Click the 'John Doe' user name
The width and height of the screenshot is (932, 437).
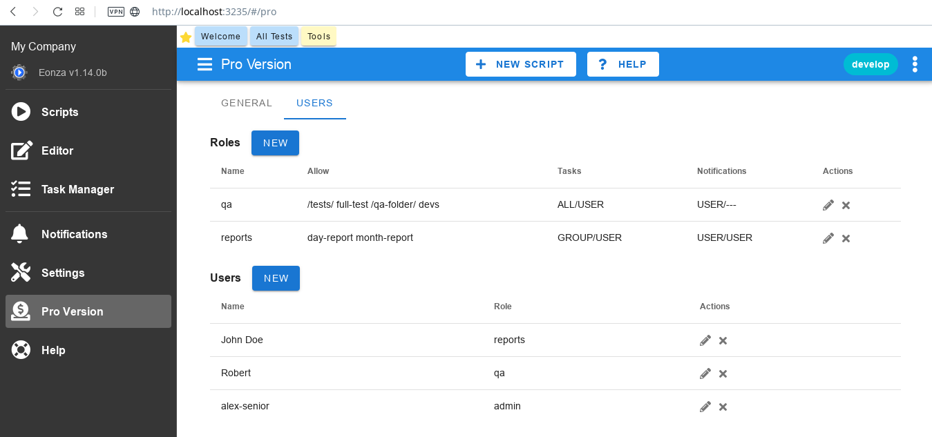[x=242, y=340]
